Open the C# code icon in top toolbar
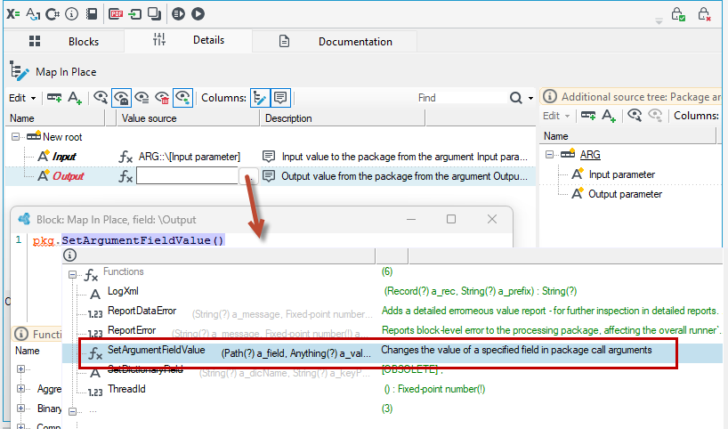 (x=52, y=14)
